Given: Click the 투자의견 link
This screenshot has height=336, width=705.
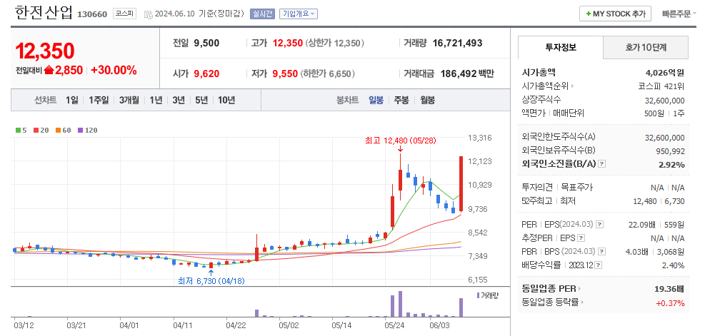Looking at the screenshot, I should (537, 188).
